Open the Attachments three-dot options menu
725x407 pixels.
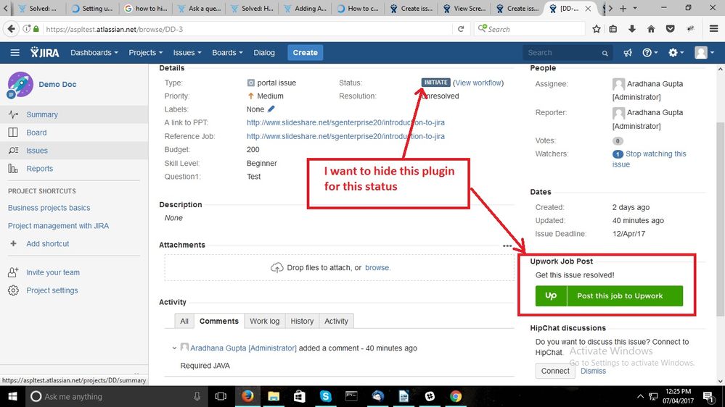click(507, 246)
